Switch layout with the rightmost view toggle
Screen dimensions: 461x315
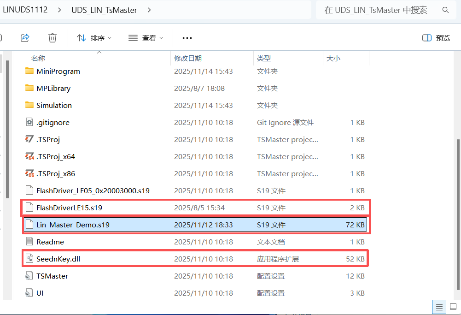pyautogui.click(x=453, y=307)
